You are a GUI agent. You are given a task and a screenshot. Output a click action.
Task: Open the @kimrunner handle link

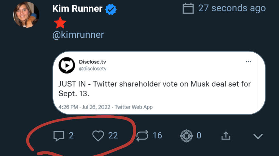click(78, 35)
